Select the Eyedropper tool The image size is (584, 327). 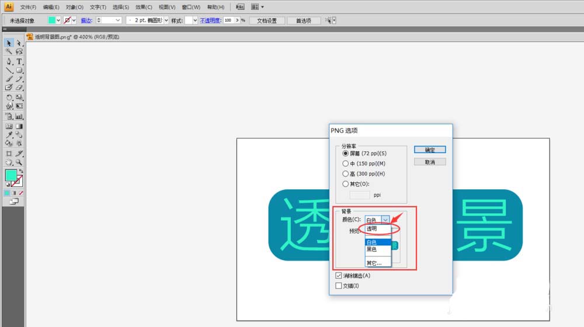tap(9, 134)
